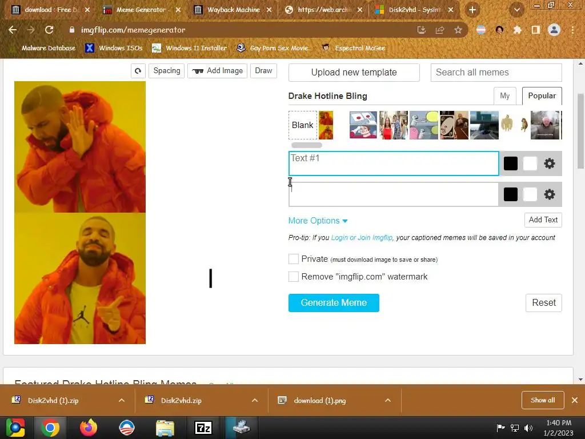Open Chrome three-dot menu
This screenshot has width=585, height=439.
click(x=572, y=30)
